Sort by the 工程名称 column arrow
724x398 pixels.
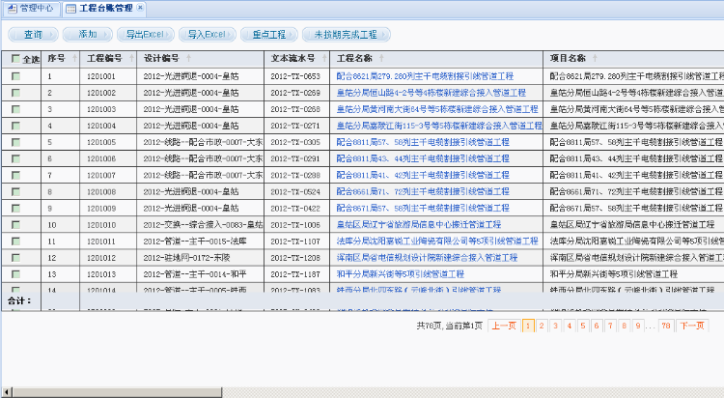[x=381, y=58]
